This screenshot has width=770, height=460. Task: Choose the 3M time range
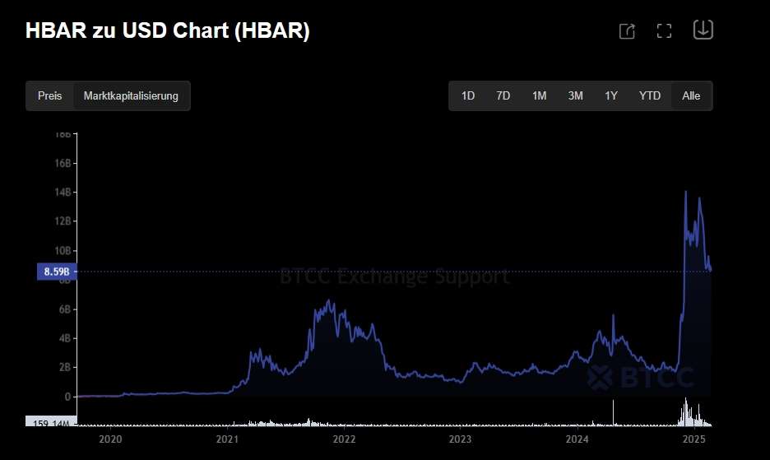[x=575, y=95]
